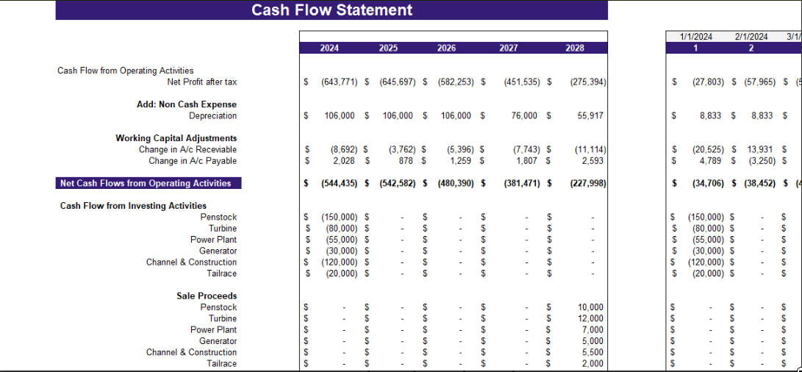Click the Add: Non Cash Expense heading
The width and height of the screenshot is (802, 372).
(187, 104)
